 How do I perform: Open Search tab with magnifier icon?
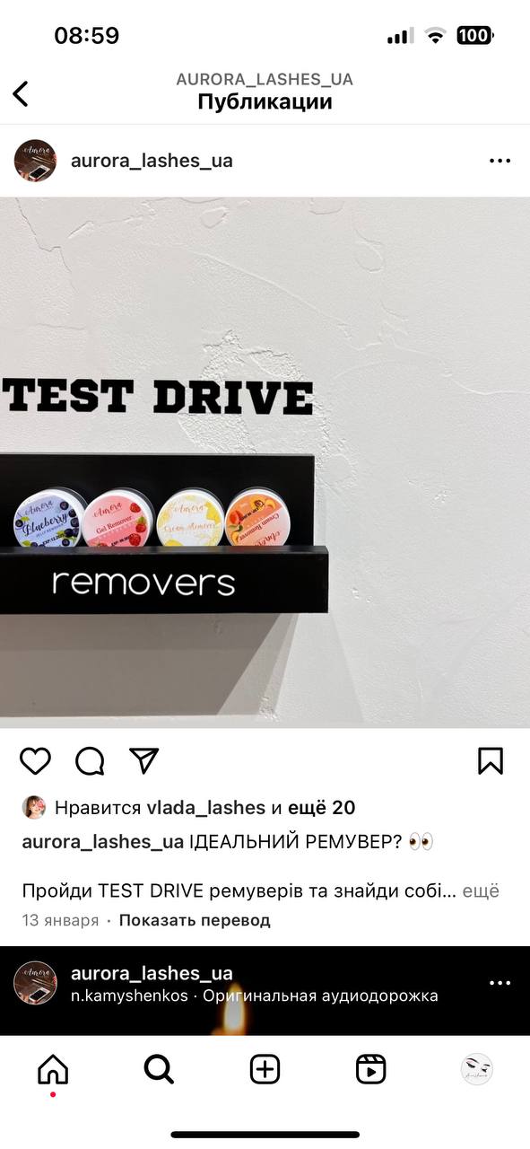[159, 1069]
